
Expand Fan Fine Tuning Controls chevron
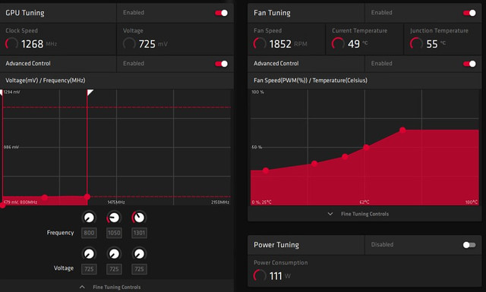330,214
